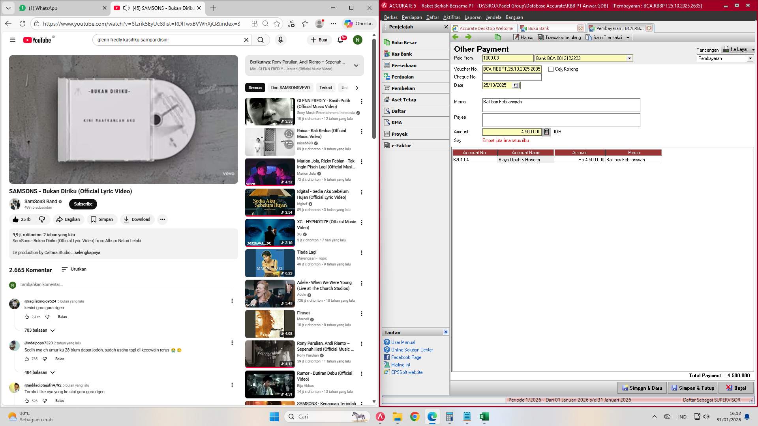The width and height of the screenshot is (758, 426).
Task: Click the green forward arrow in Accurate toolbar
Action: pos(468,37)
